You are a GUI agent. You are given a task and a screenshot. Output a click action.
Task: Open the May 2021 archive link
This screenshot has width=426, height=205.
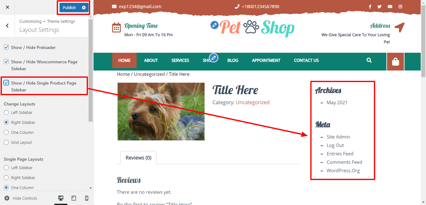point(337,102)
